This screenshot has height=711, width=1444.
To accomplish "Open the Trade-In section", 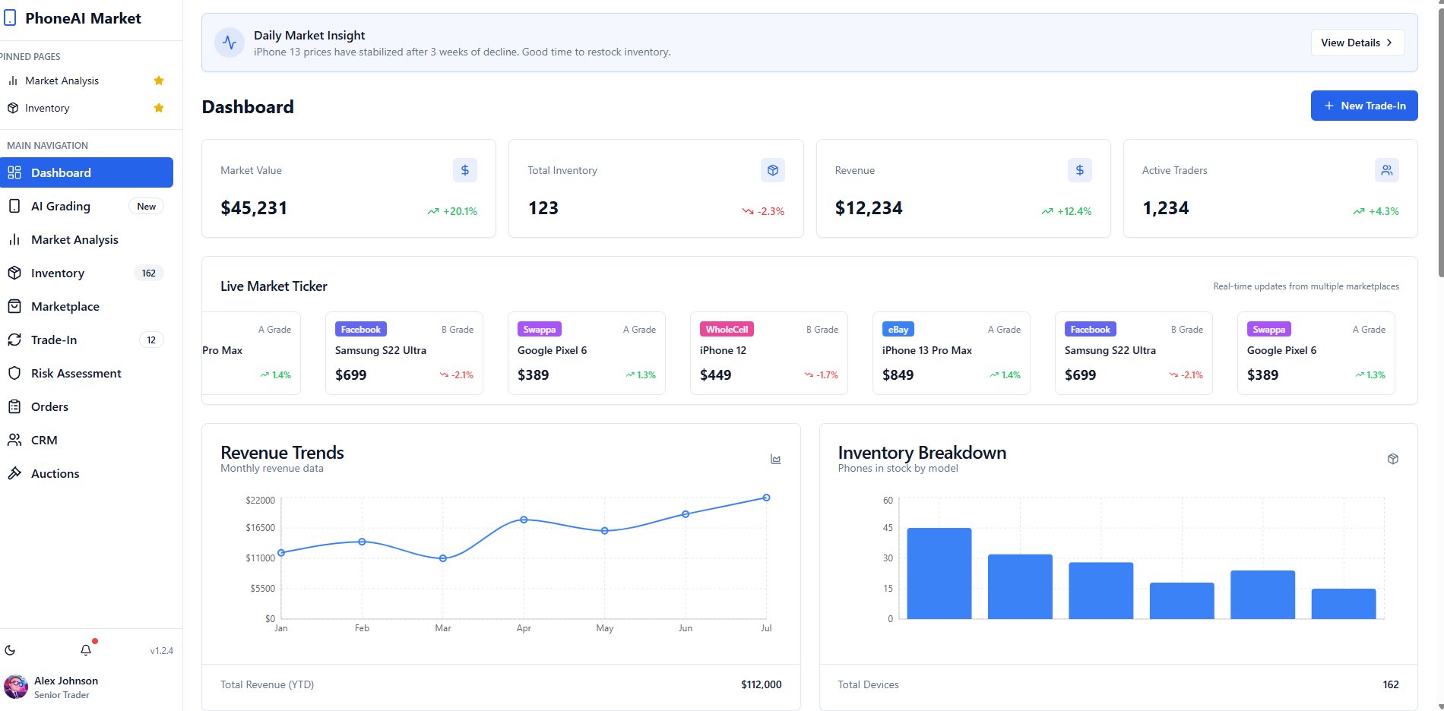I will pos(87,340).
